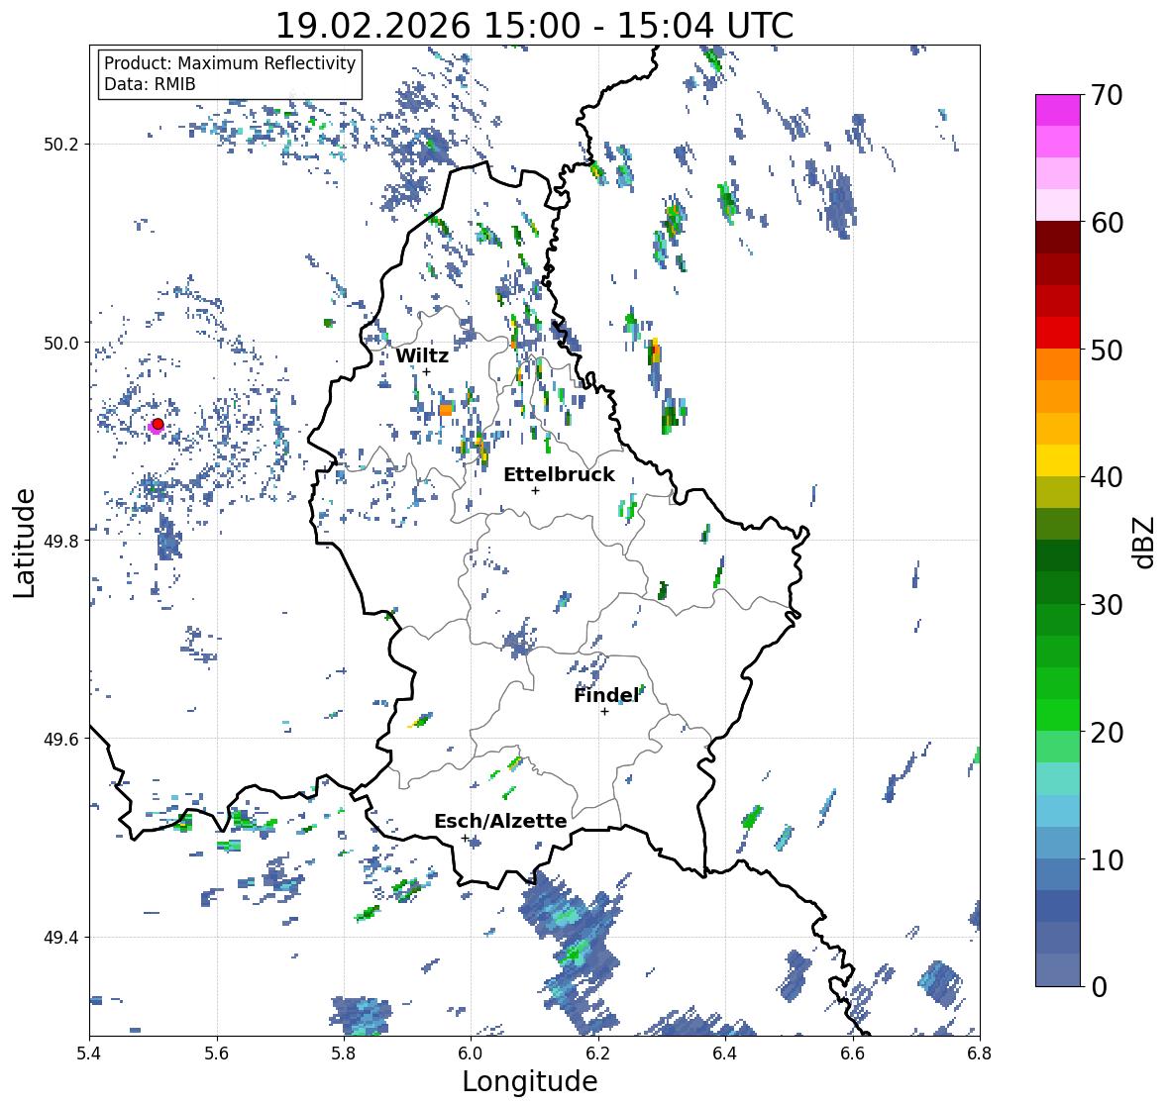Click the 40 tick on the colorbar

1107,477
